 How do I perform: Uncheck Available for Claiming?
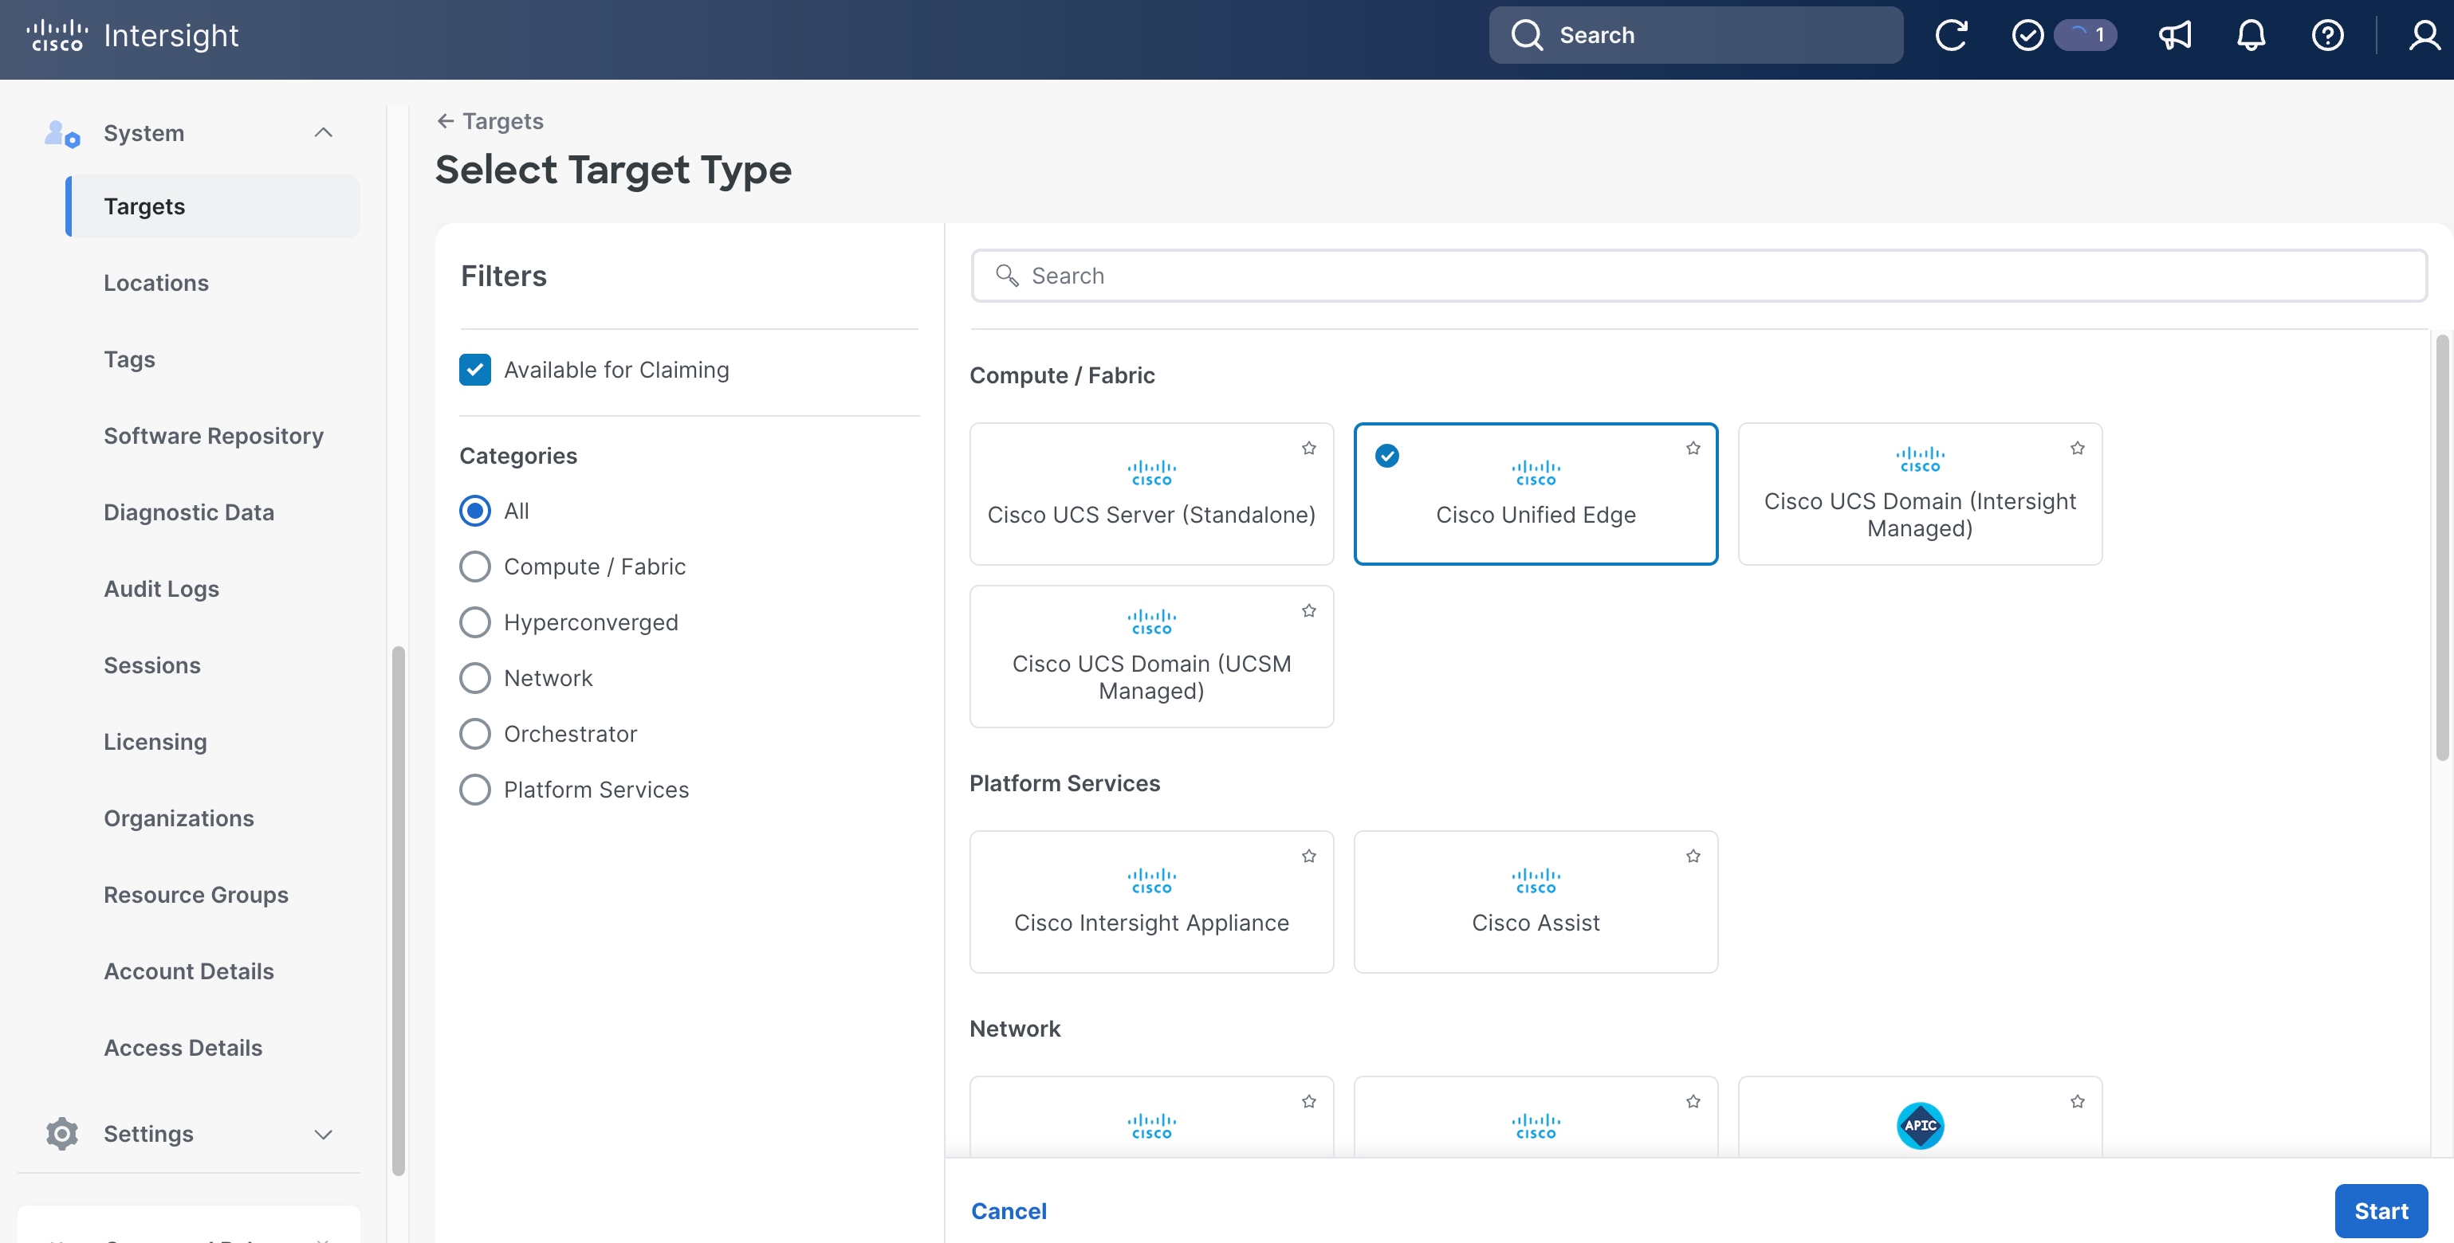coord(474,371)
